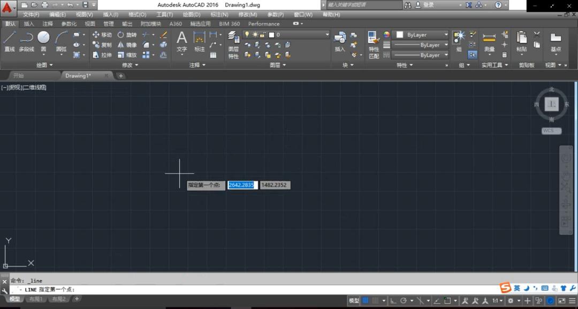Toggle grid display in status bar

point(366,300)
